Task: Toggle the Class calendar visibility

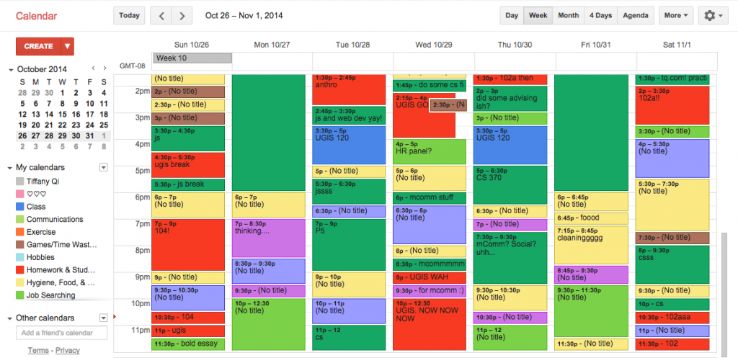Action: (19, 207)
